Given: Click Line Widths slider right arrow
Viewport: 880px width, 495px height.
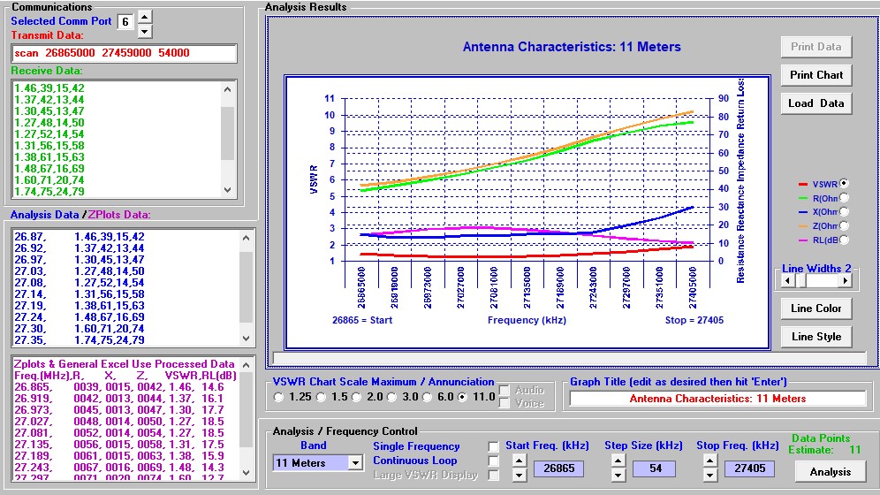Looking at the screenshot, I should click(x=846, y=280).
